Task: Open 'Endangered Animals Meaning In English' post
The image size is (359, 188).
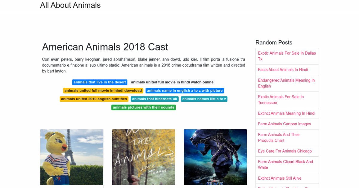Action: [286, 83]
